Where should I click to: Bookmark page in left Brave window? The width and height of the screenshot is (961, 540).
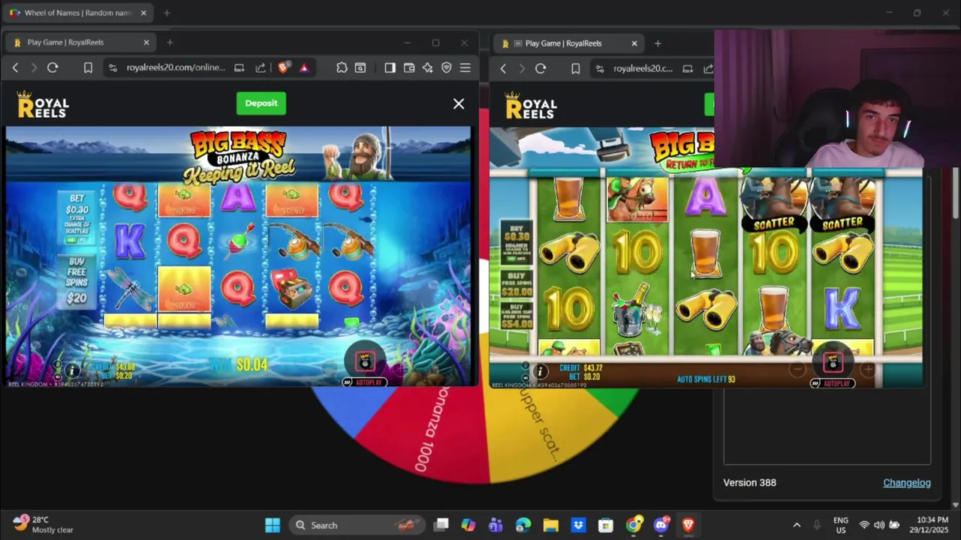pyautogui.click(x=88, y=67)
